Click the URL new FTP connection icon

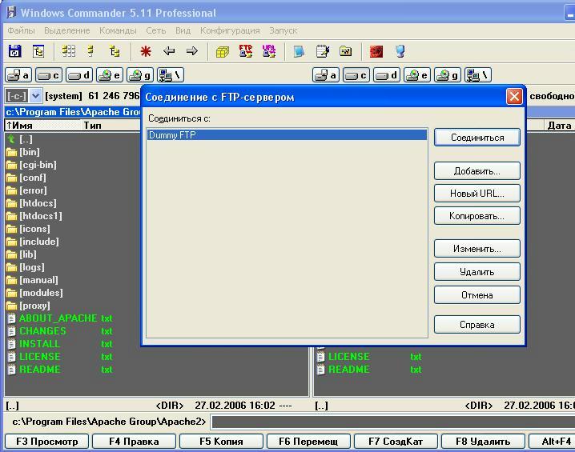(x=269, y=51)
